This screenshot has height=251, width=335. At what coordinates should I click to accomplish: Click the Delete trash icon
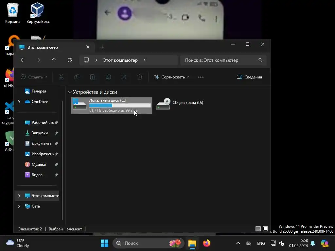click(139, 77)
